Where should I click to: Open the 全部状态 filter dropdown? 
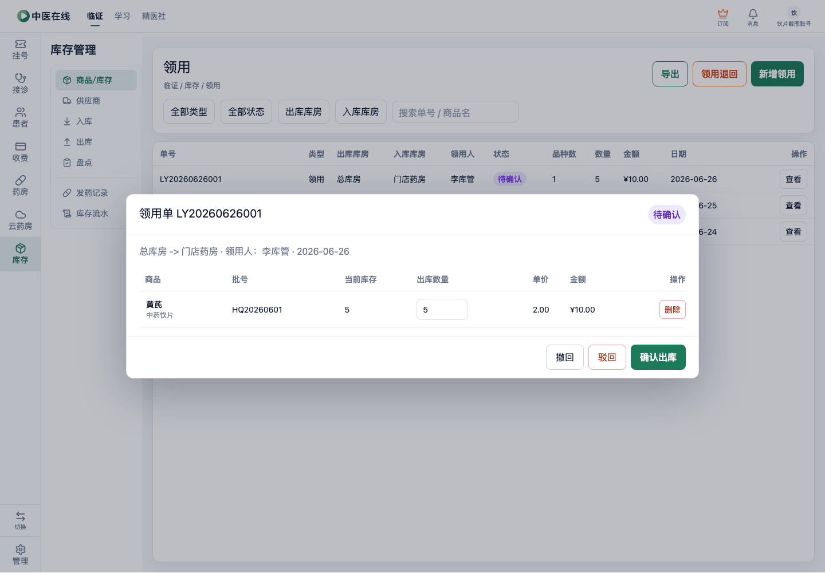246,112
